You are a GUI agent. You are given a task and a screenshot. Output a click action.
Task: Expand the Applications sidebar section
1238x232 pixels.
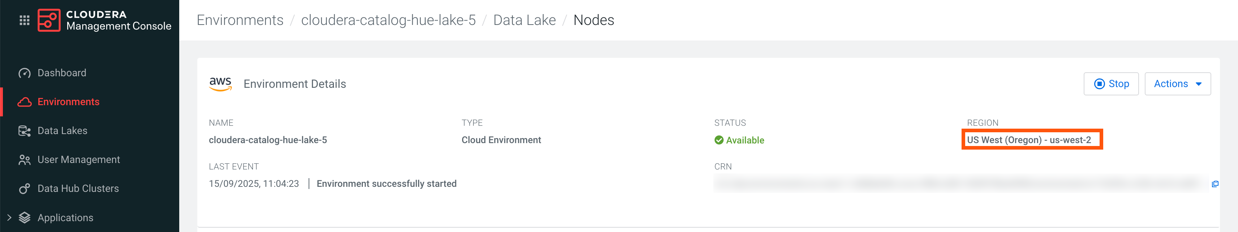point(9,218)
